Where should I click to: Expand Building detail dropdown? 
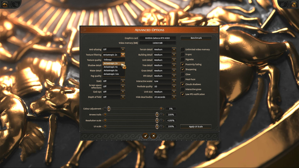[x=165, y=55]
